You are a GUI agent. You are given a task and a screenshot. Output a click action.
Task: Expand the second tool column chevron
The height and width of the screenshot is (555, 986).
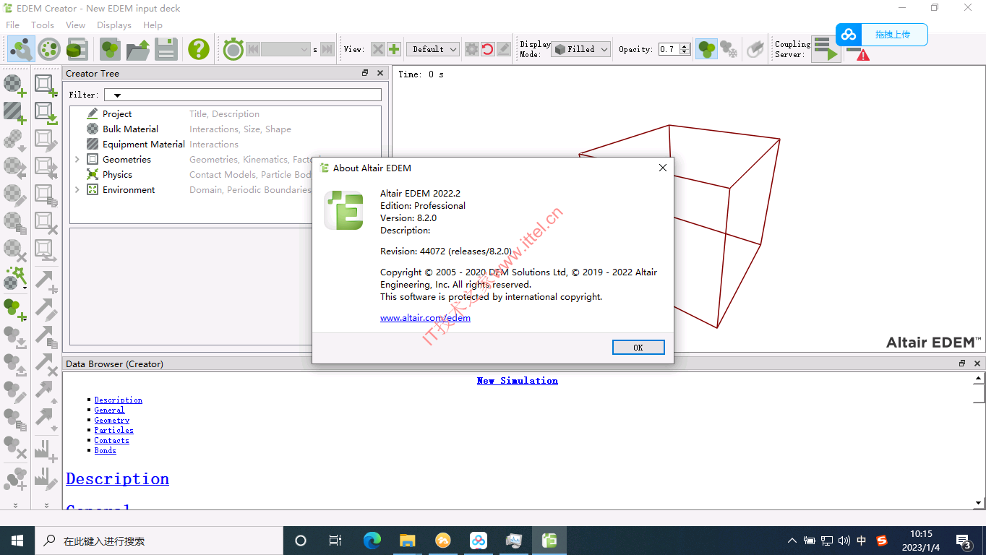pos(47,505)
